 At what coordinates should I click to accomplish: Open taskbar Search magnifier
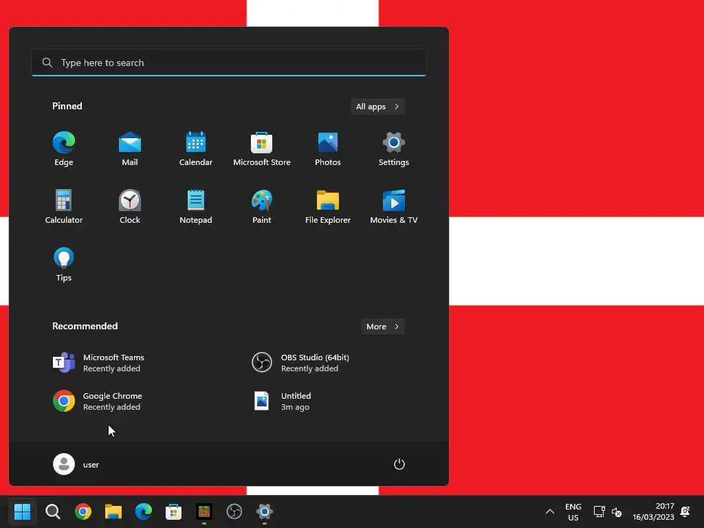(52, 511)
